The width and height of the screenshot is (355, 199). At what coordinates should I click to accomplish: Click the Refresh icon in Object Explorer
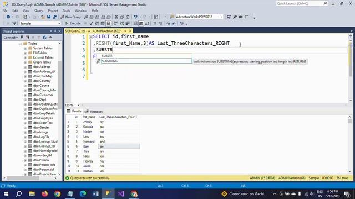44,38
